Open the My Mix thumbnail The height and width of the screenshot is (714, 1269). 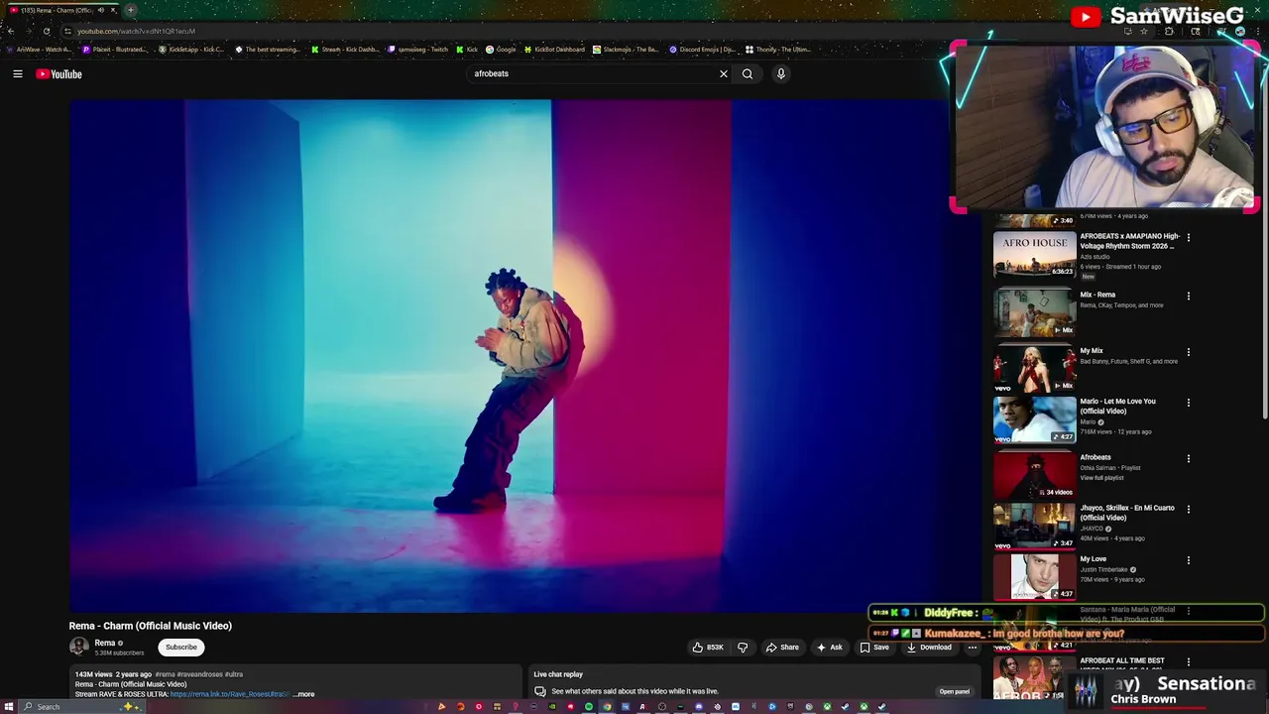tap(1034, 368)
